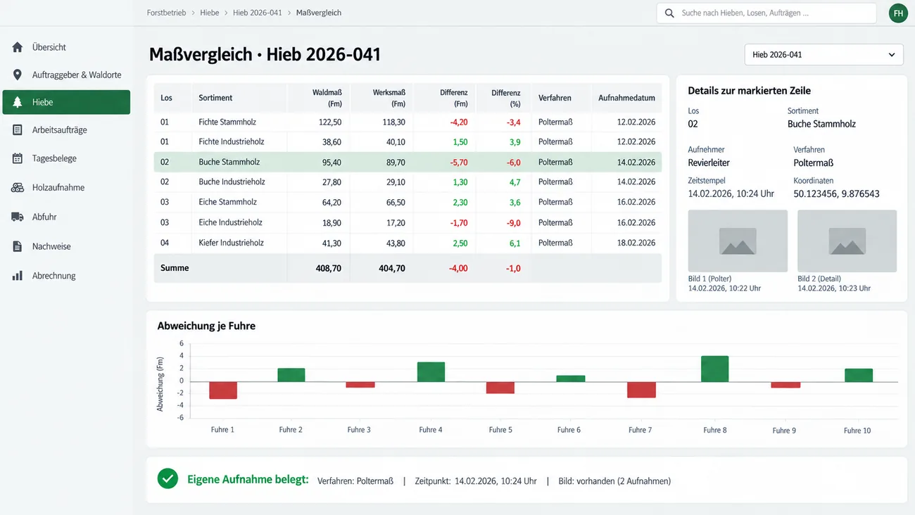Click the Hiebe breadcrumb link
The image size is (915, 515).
tap(209, 13)
